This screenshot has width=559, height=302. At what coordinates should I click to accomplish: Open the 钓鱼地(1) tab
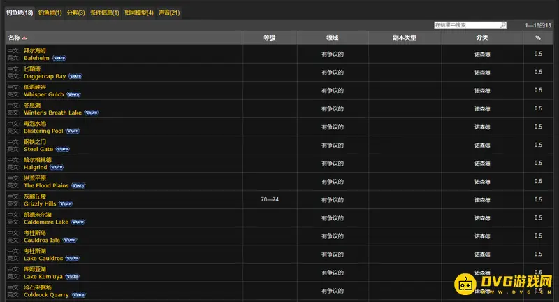pos(50,13)
